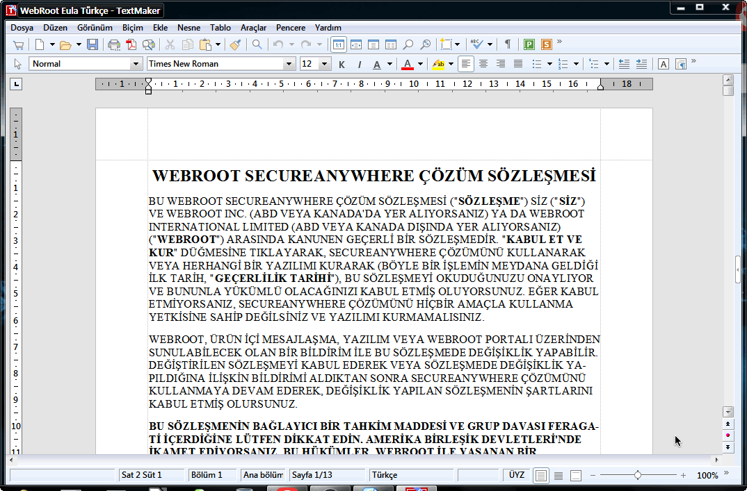Print the document using the printer icon
The height and width of the screenshot is (491, 747).
[x=114, y=44]
